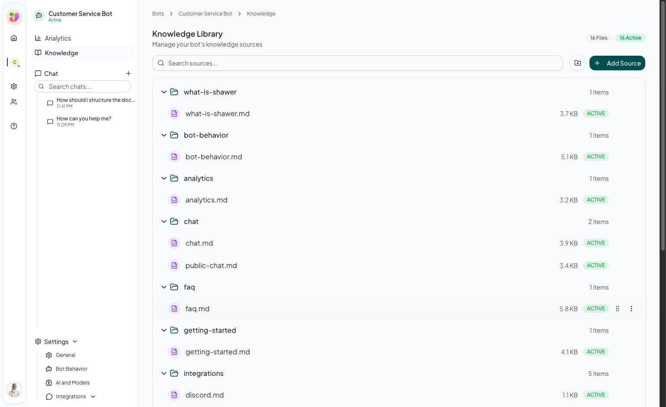This screenshot has height=407, width=666.
Task: Open the help question mark icon
Action: 14,126
